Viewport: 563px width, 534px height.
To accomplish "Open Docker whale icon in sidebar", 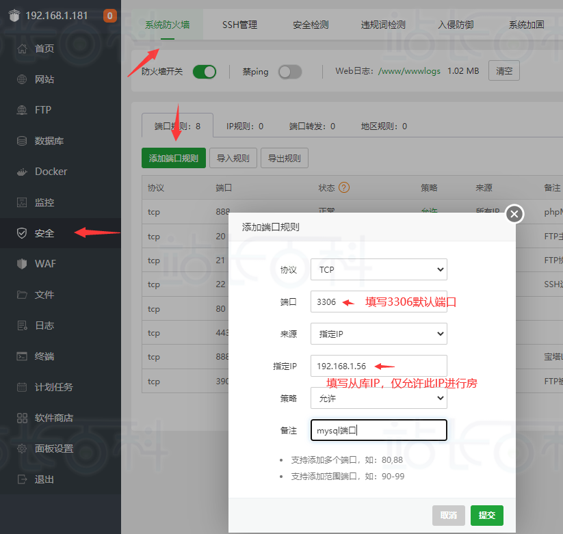I will coord(22,172).
